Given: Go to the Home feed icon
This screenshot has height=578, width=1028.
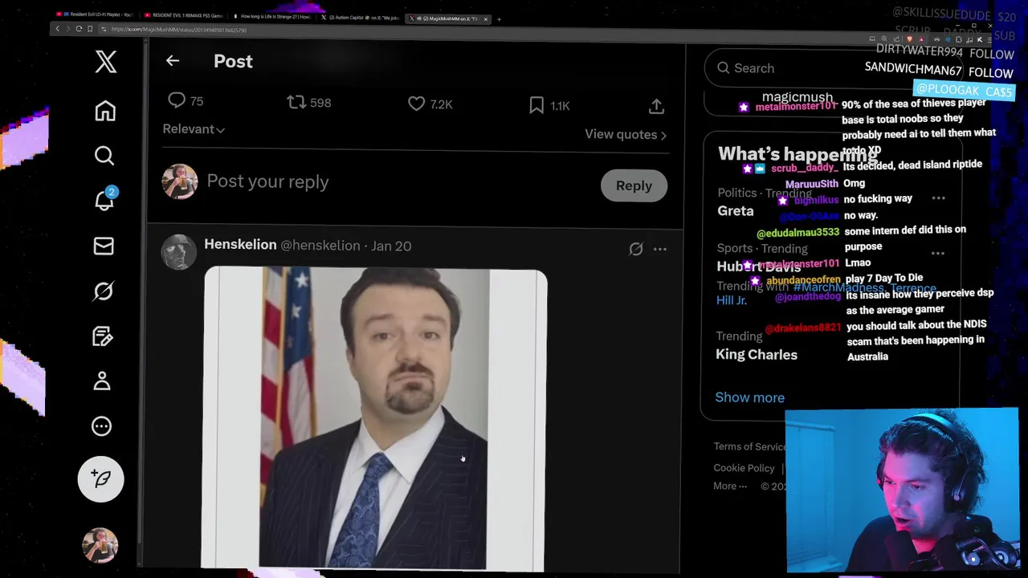Looking at the screenshot, I should click(x=105, y=111).
